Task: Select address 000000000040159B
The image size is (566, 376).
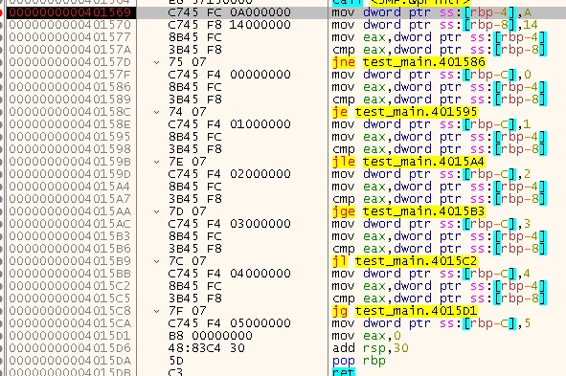Action: point(70,162)
